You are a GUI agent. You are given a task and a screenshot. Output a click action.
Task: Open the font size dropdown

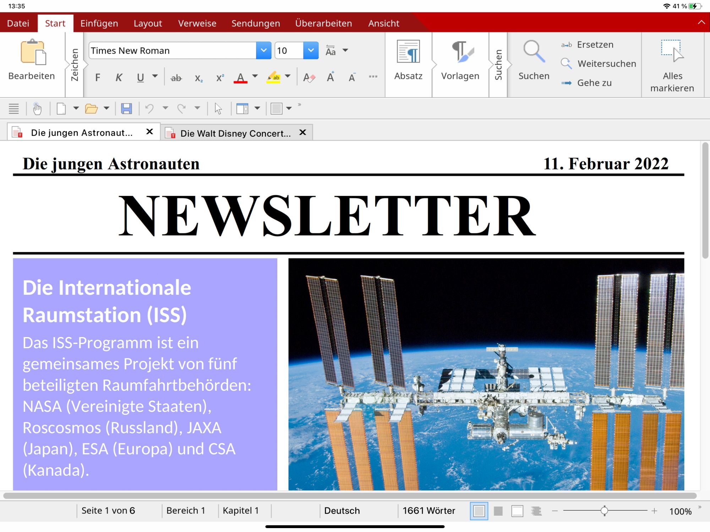[311, 50]
